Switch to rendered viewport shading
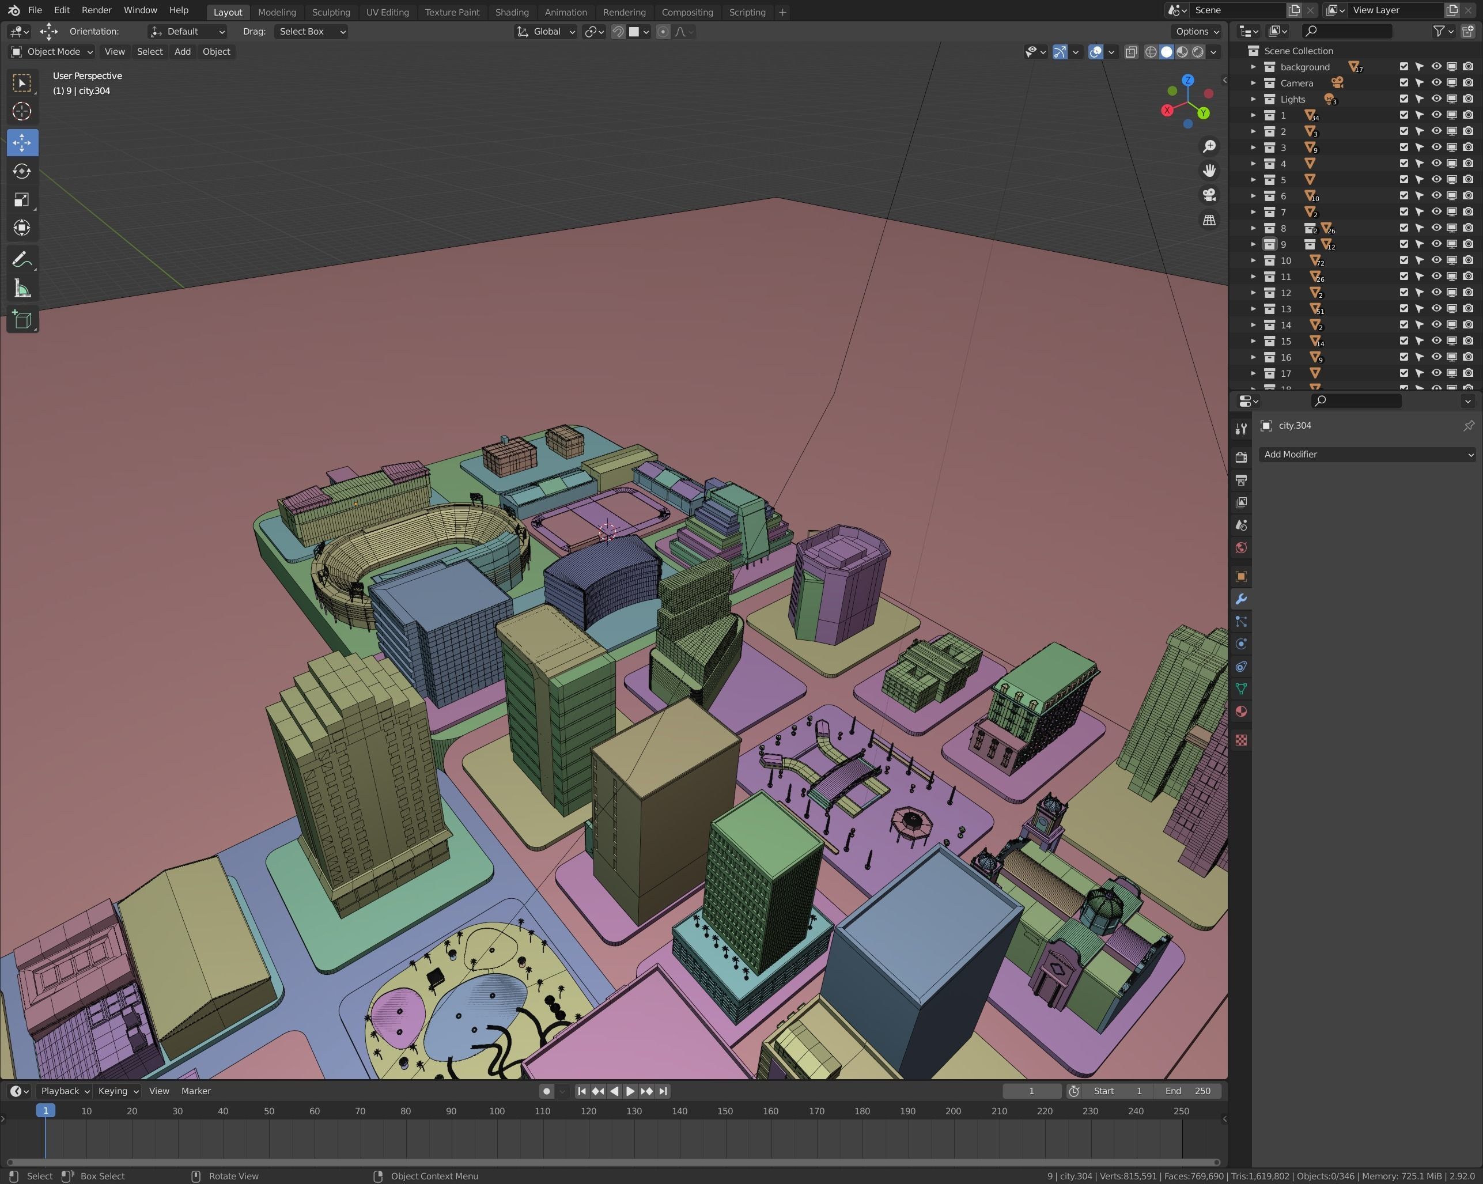This screenshot has width=1483, height=1184. click(1198, 52)
